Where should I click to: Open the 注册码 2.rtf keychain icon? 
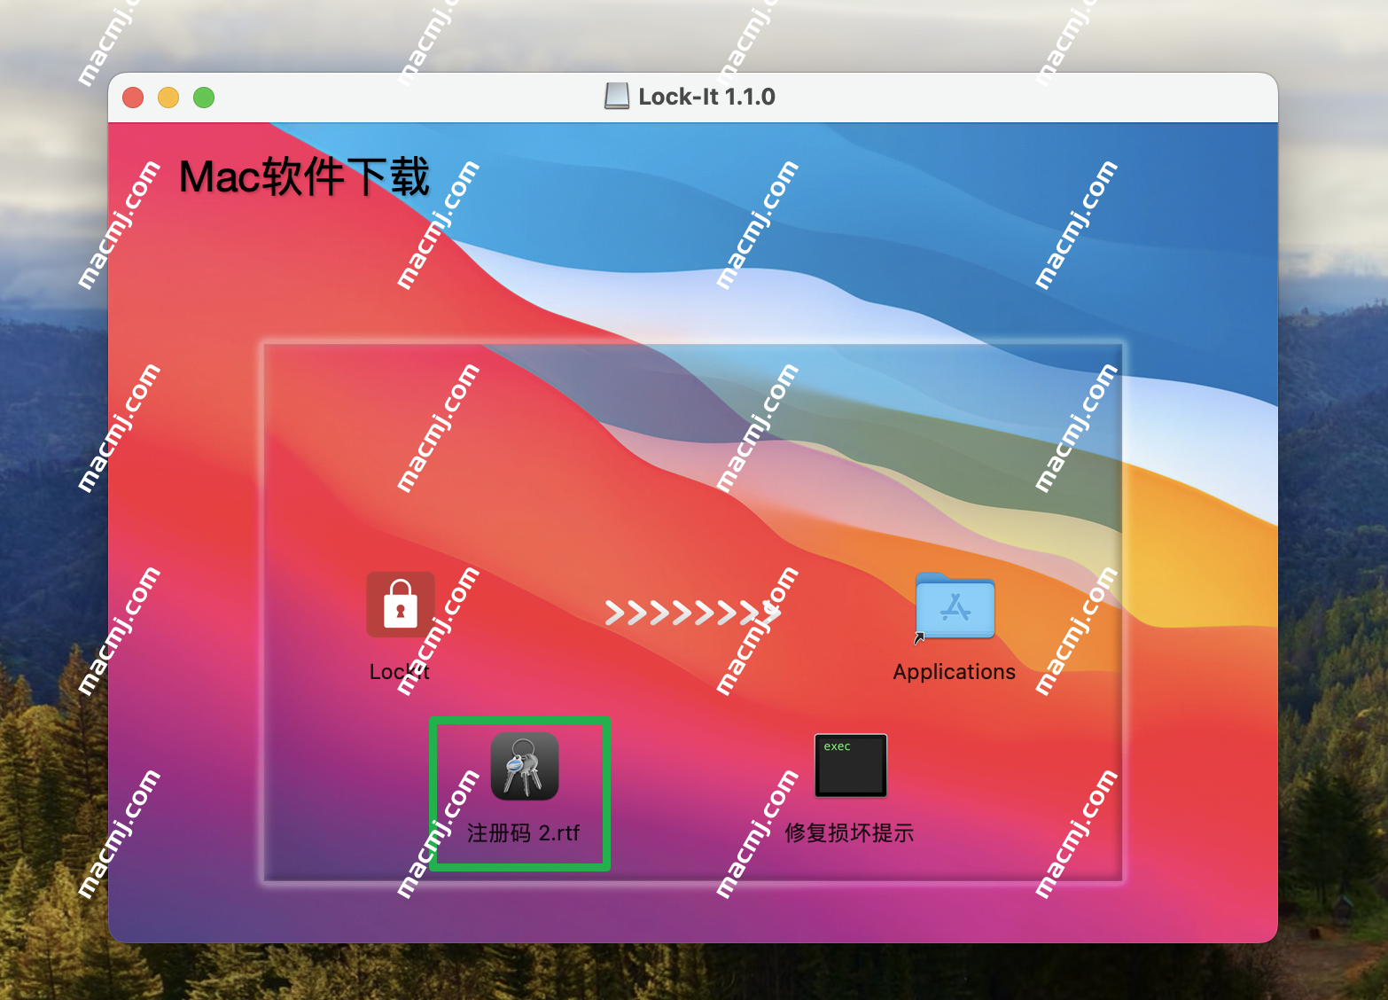coord(525,766)
